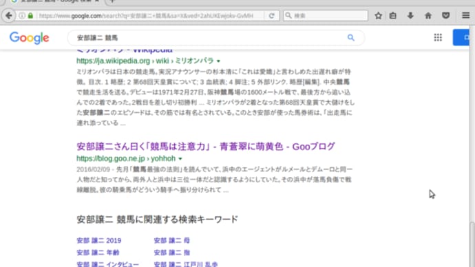The height and width of the screenshot is (267, 475).
Task: Bookmark this page with the star icon
Action: coord(378,15)
